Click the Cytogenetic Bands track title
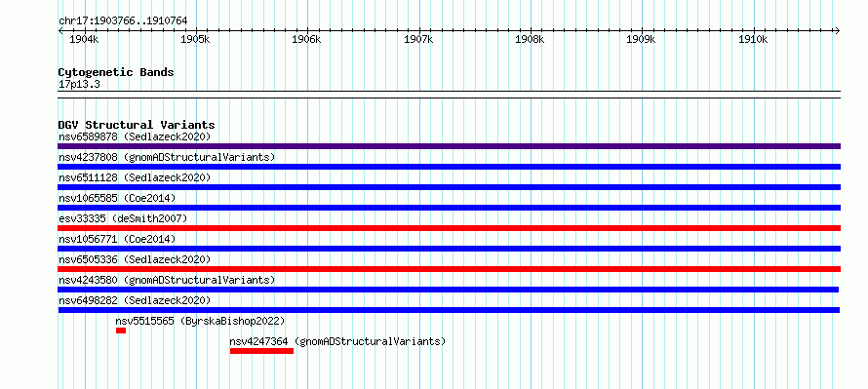The image size is (868, 389). [116, 72]
